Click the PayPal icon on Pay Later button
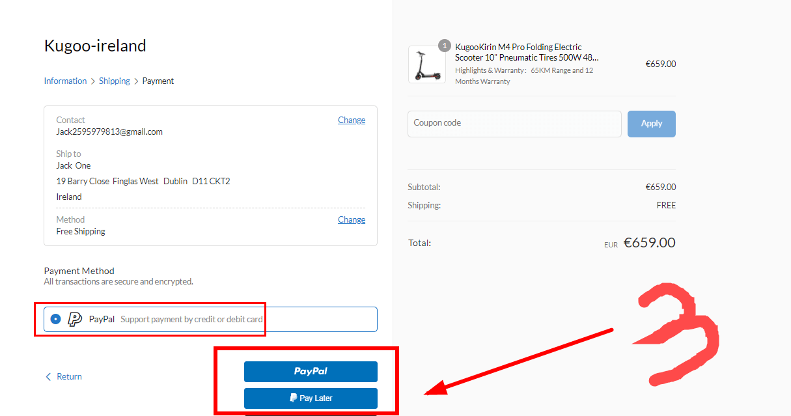Screen dimensions: 791x416 (294, 398)
